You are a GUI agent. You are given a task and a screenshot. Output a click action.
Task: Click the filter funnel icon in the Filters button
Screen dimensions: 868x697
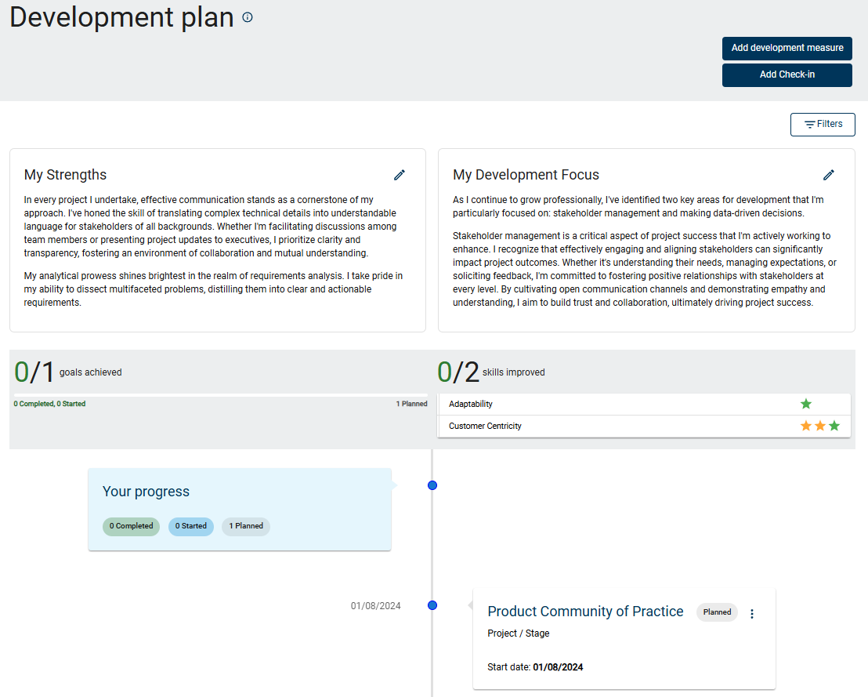[809, 124]
